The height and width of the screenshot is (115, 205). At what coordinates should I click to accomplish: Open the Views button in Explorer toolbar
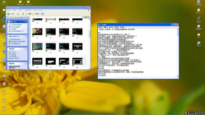click(x=43, y=14)
